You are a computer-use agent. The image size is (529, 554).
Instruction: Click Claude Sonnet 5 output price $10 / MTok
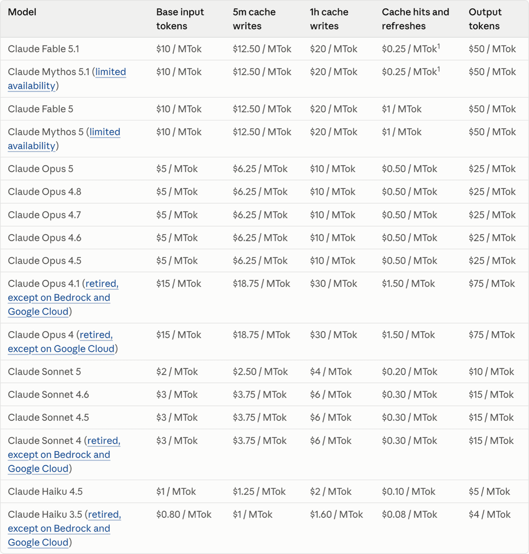pos(491,372)
